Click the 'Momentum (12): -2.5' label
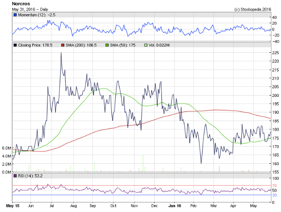 [x=37, y=15]
